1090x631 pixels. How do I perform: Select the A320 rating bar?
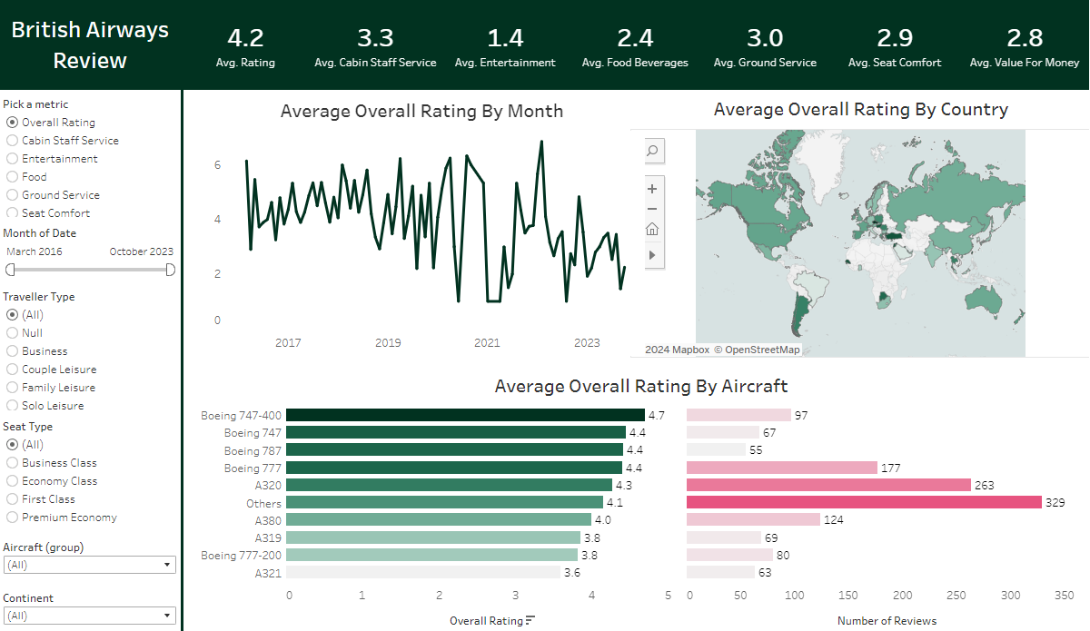coord(450,485)
